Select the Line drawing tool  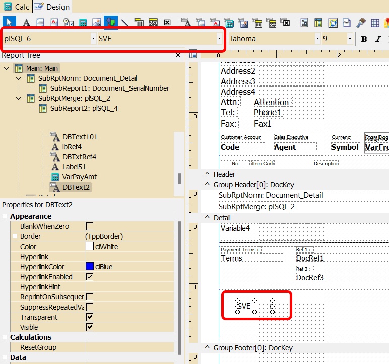point(125,23)
